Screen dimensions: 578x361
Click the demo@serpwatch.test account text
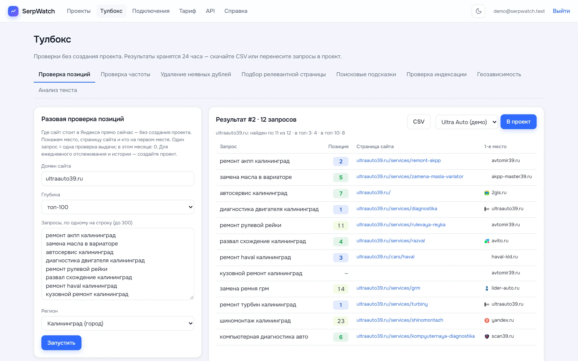pos(519,11)
